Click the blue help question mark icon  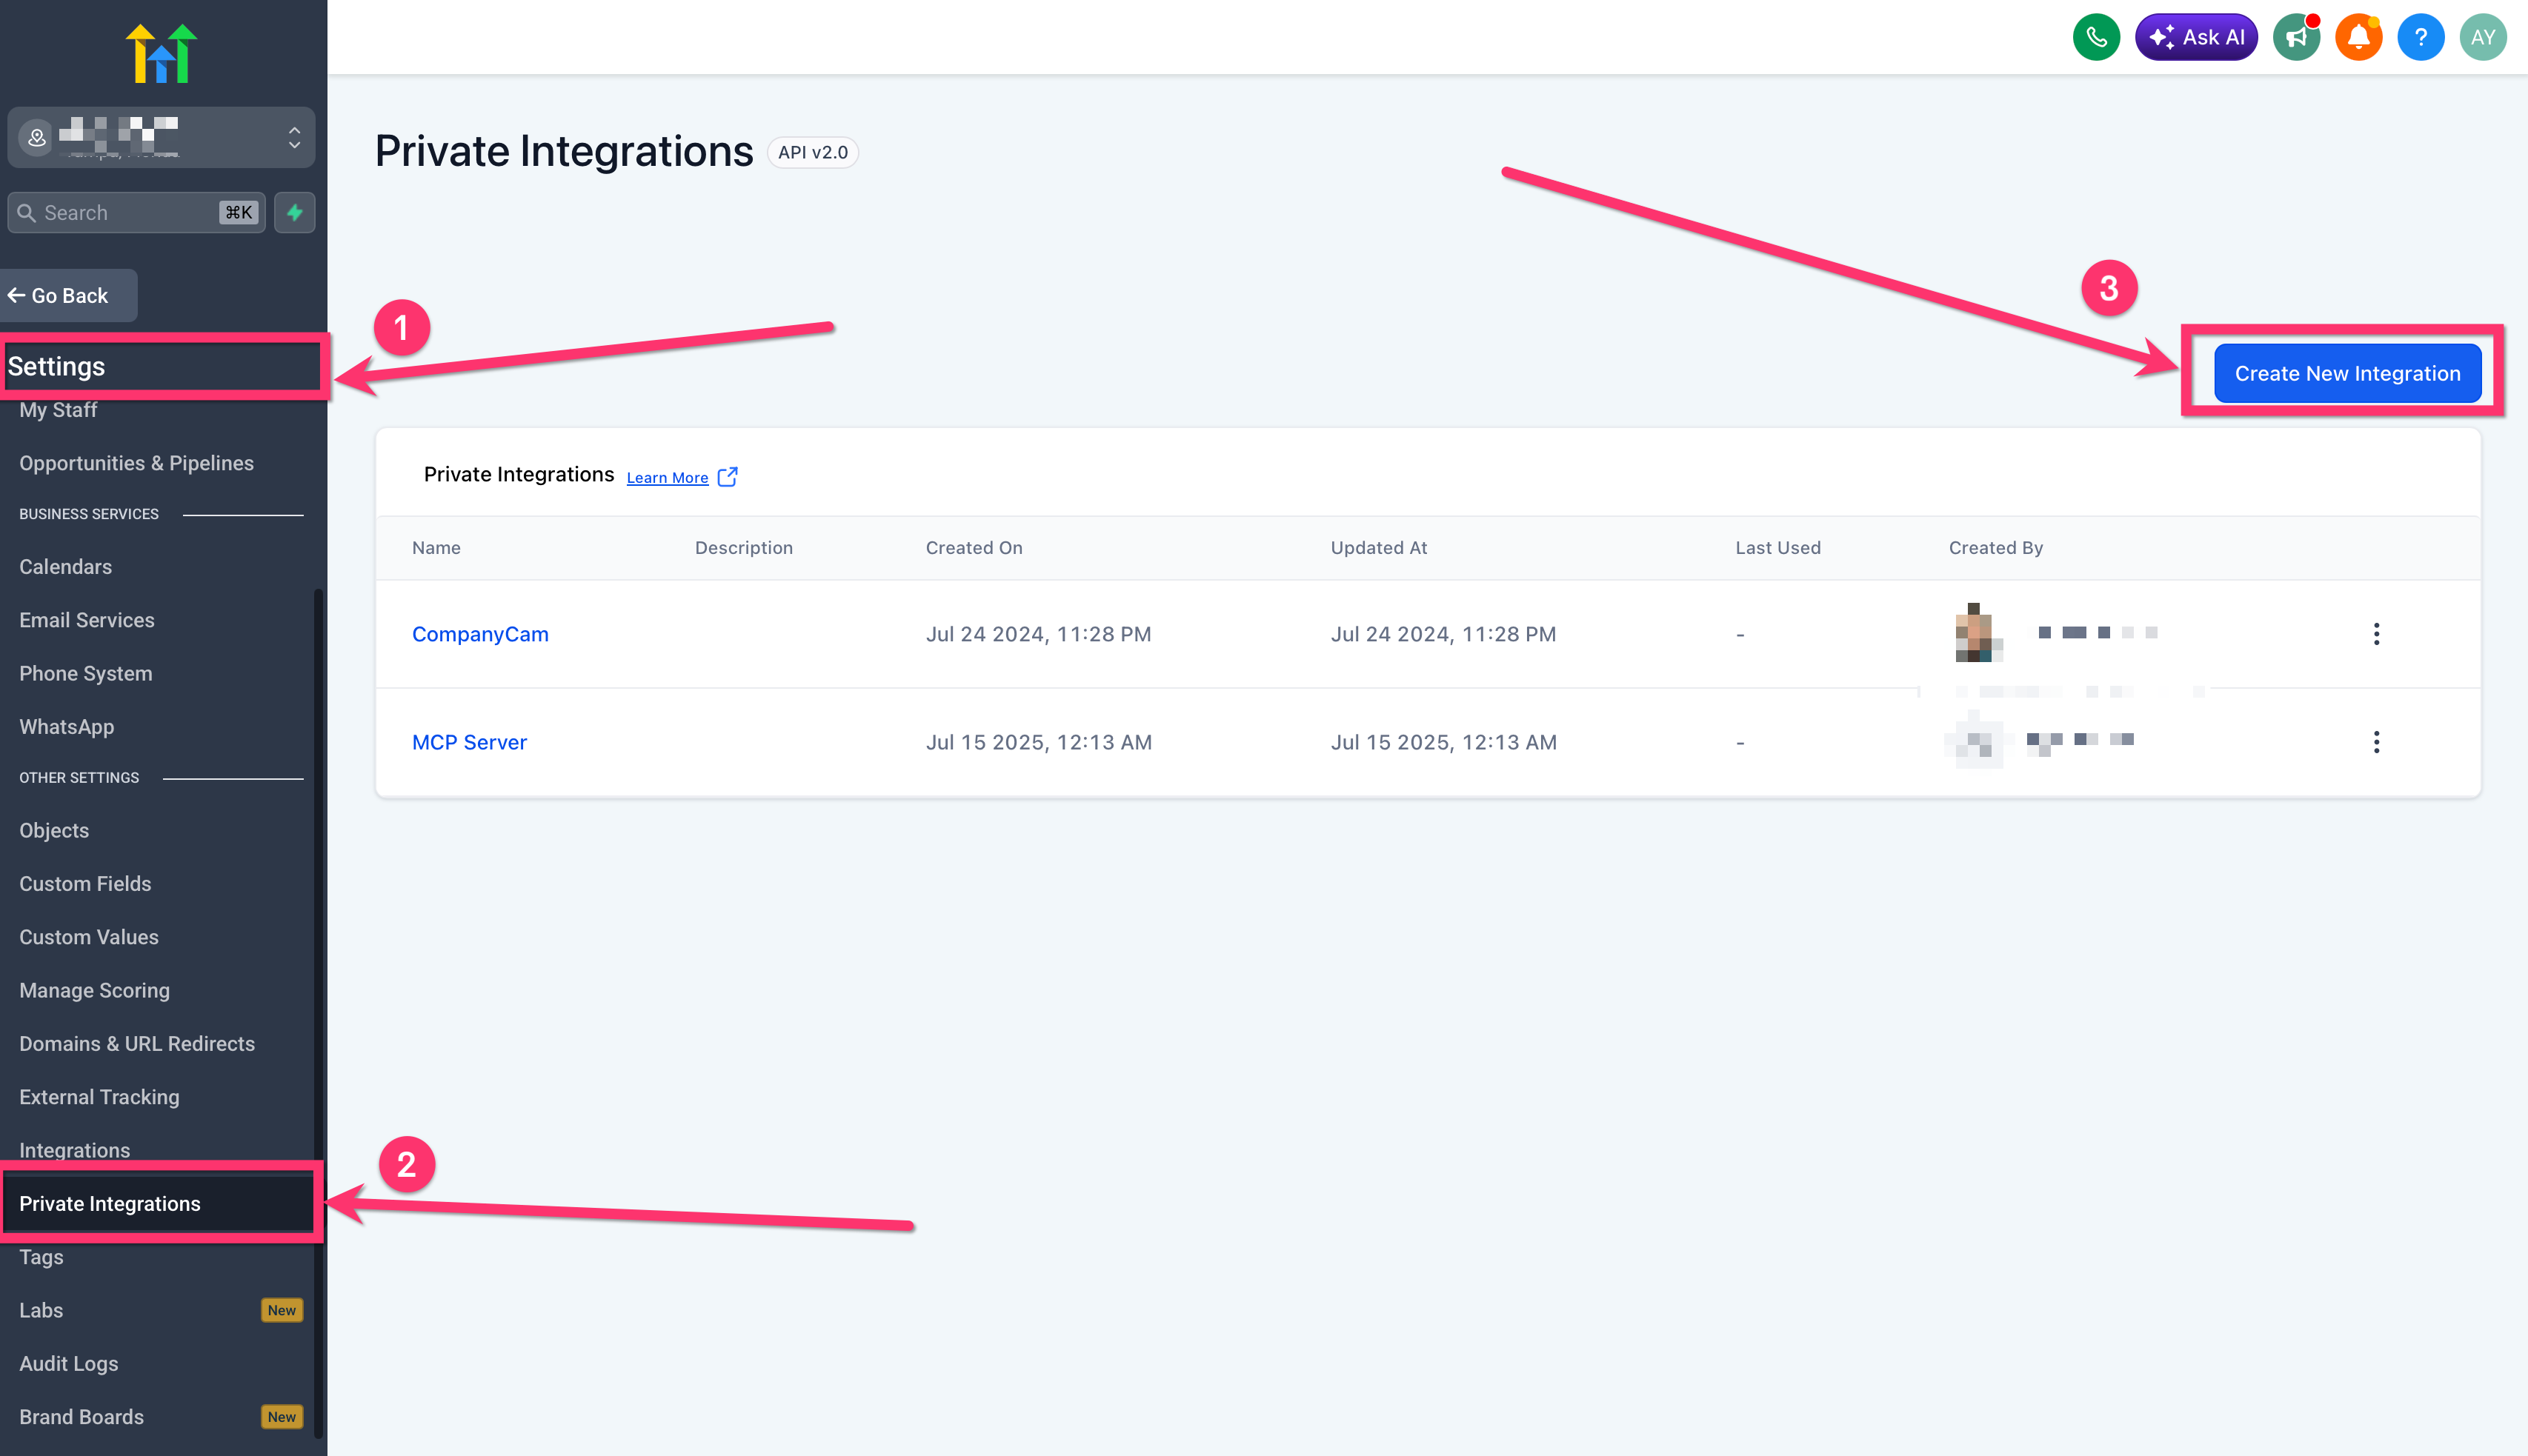(x=2420, y=38)
